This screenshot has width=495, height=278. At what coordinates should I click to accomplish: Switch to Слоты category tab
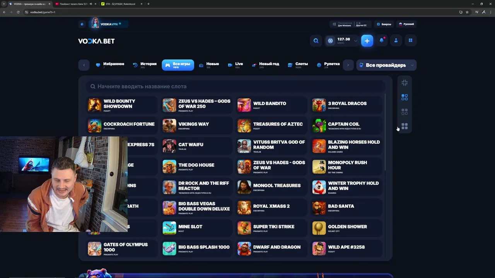298,65
